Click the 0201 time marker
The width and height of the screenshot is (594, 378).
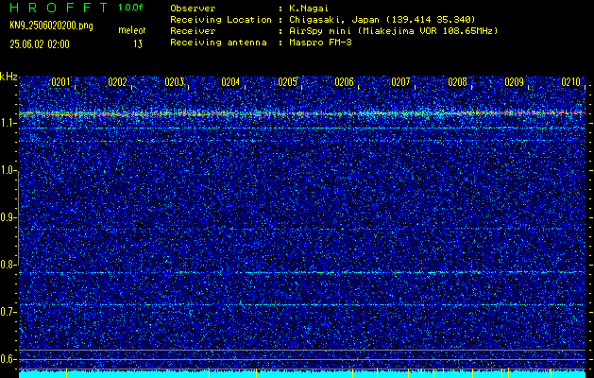(61, 82)
